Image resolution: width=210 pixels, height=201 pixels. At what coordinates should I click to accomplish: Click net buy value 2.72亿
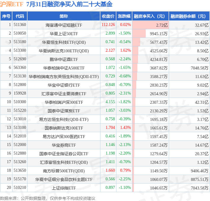(x=162, y=25)
